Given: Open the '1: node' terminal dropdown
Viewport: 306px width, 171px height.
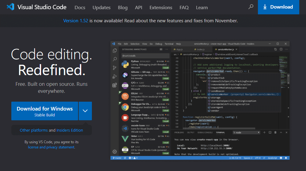Looking at the screenshot, I should tap(247, 133).
